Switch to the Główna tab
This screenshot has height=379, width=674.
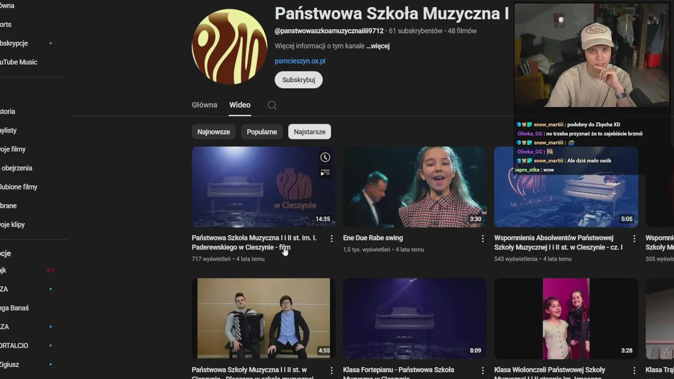[x=204, y=105]
